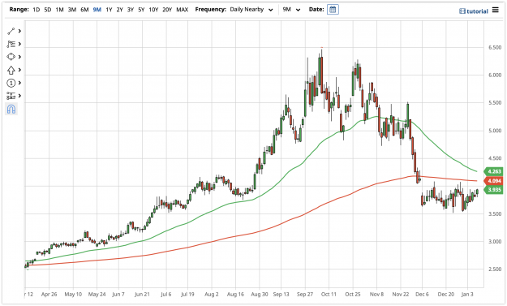Select the Fibonacci retracement tool
507x306 pixels.
pyautogui.click(x=11, y=44)
